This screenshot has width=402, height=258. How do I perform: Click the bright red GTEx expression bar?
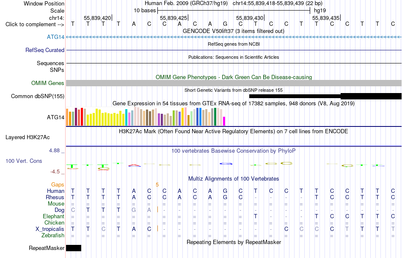tap(82, 117)
